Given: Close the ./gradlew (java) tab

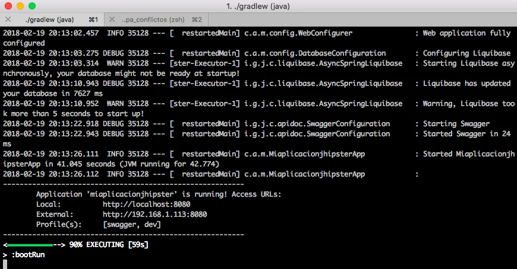Looking at the screenshot, I should [x=8, y=20].
